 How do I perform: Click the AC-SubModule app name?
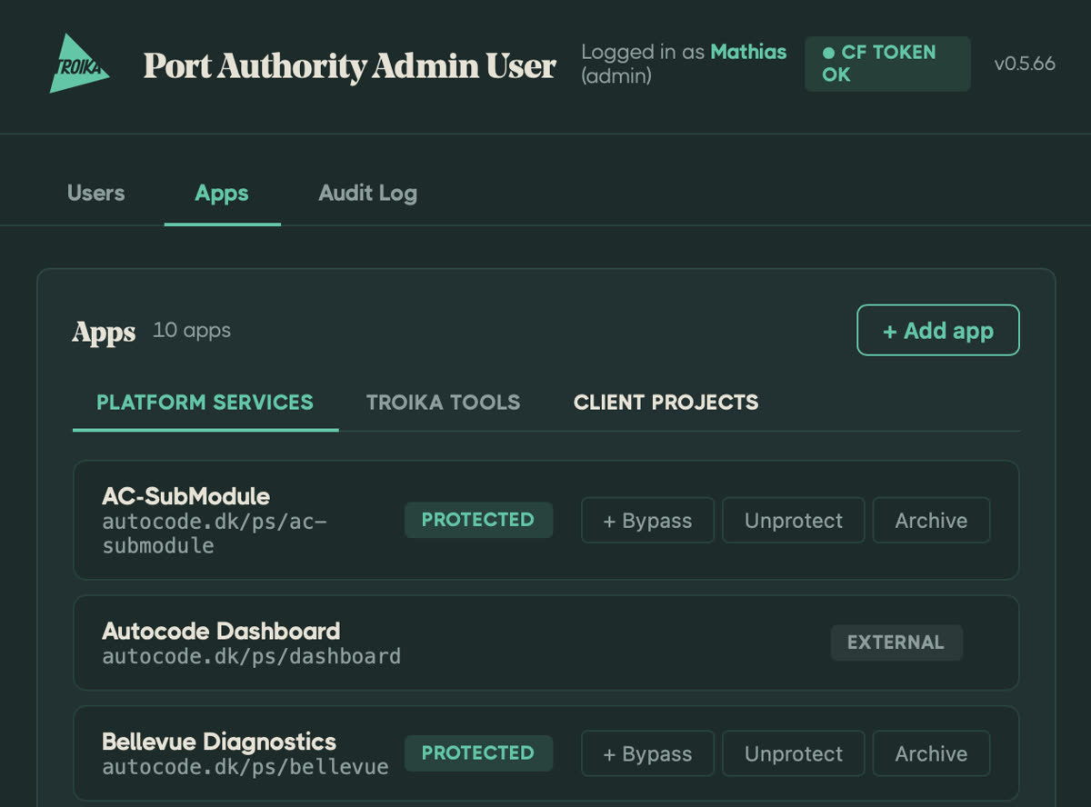coord(185,496)
